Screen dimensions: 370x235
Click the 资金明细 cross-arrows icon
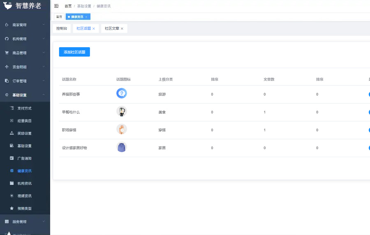[7, 67]
